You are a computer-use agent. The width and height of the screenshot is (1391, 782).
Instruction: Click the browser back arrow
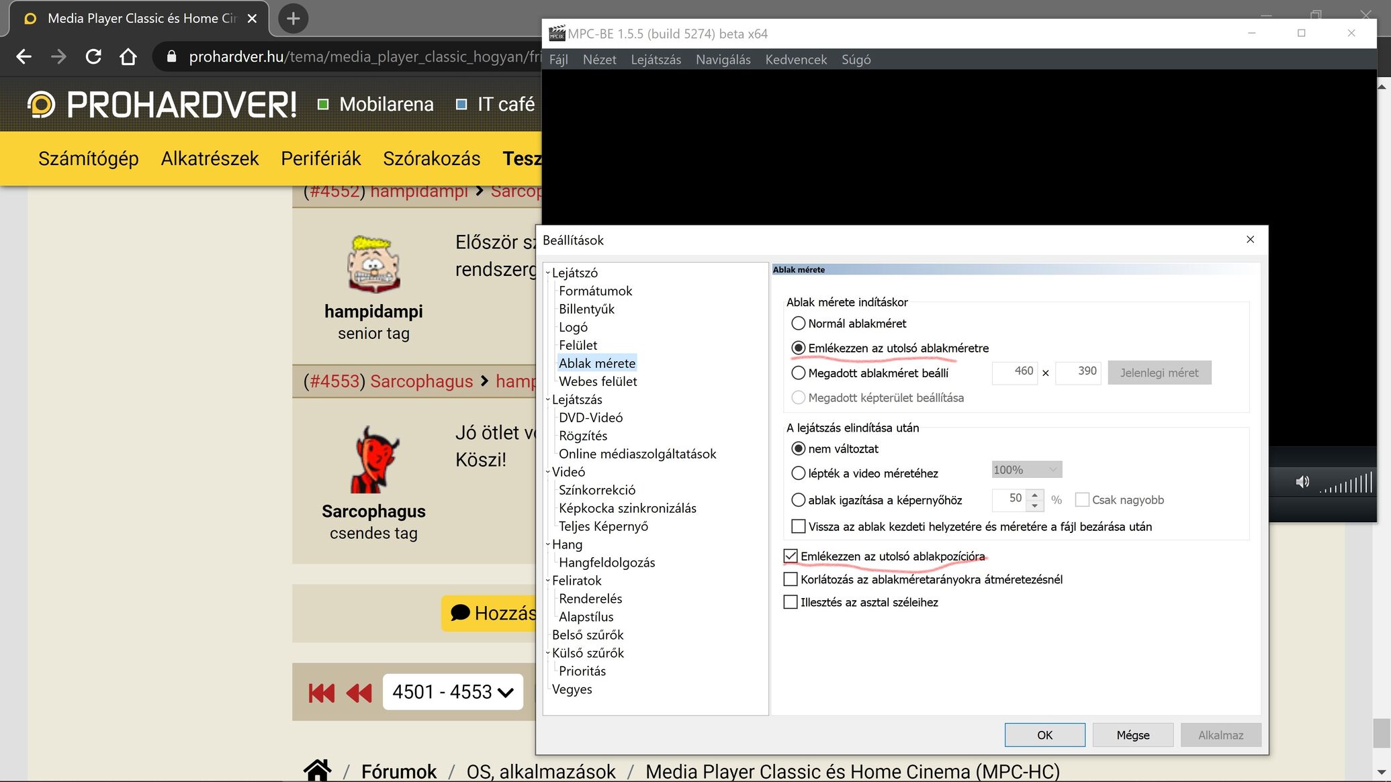click(24, 57)
